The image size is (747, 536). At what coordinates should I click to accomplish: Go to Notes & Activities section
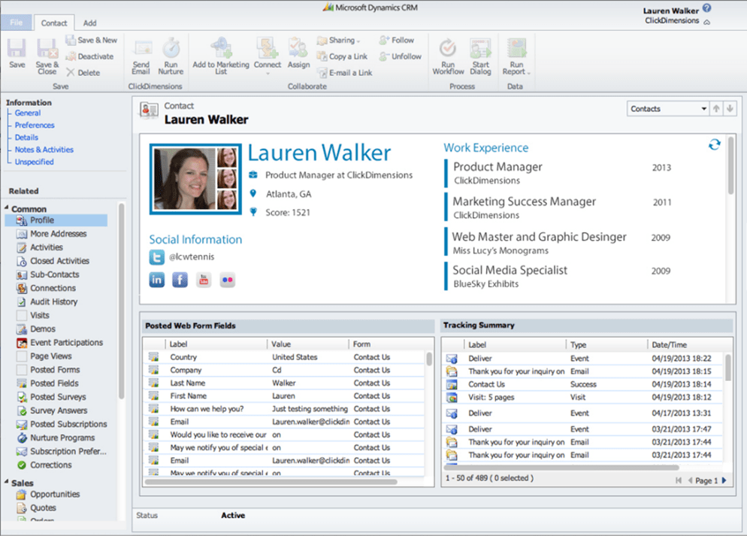(x=44, y=150)
